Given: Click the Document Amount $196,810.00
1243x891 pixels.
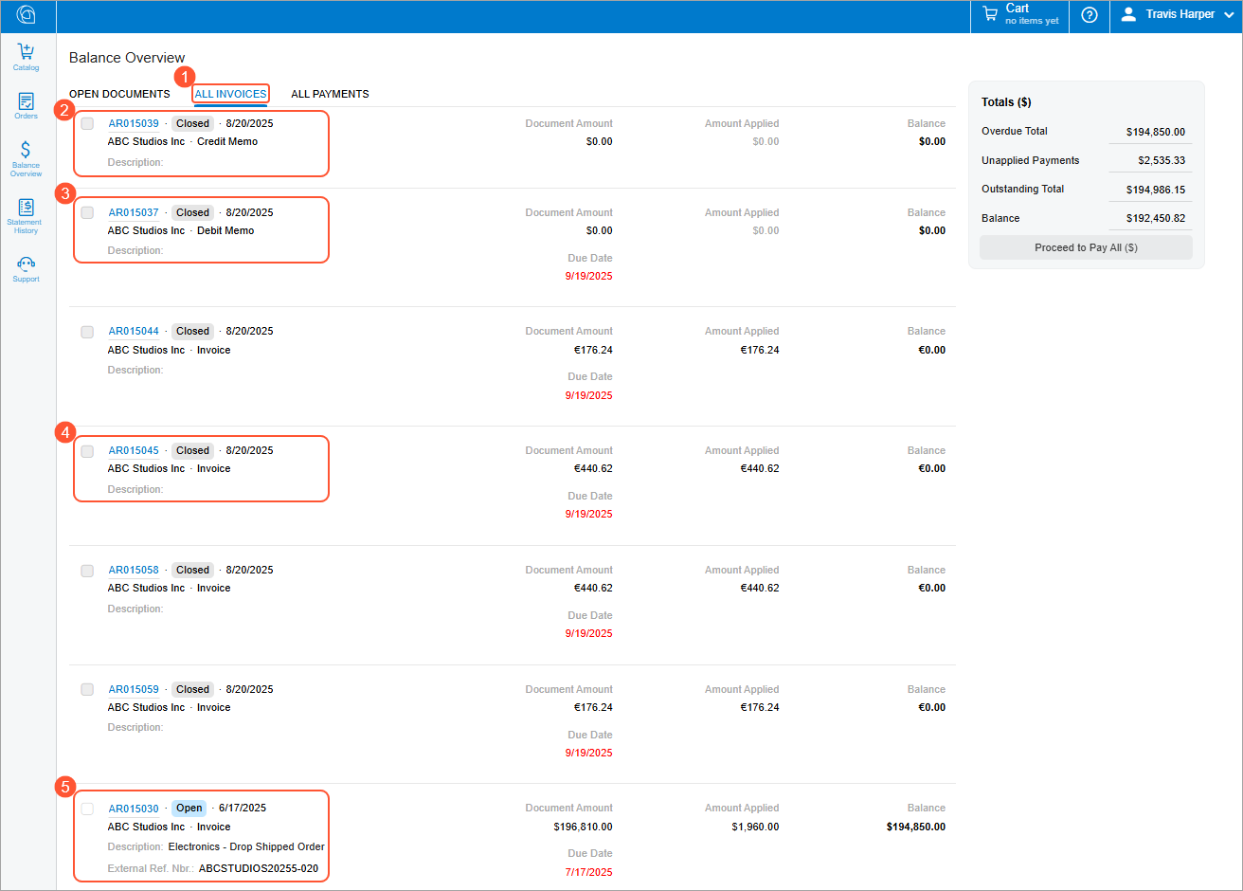Looking at the screenshot, I should point(583,827).
